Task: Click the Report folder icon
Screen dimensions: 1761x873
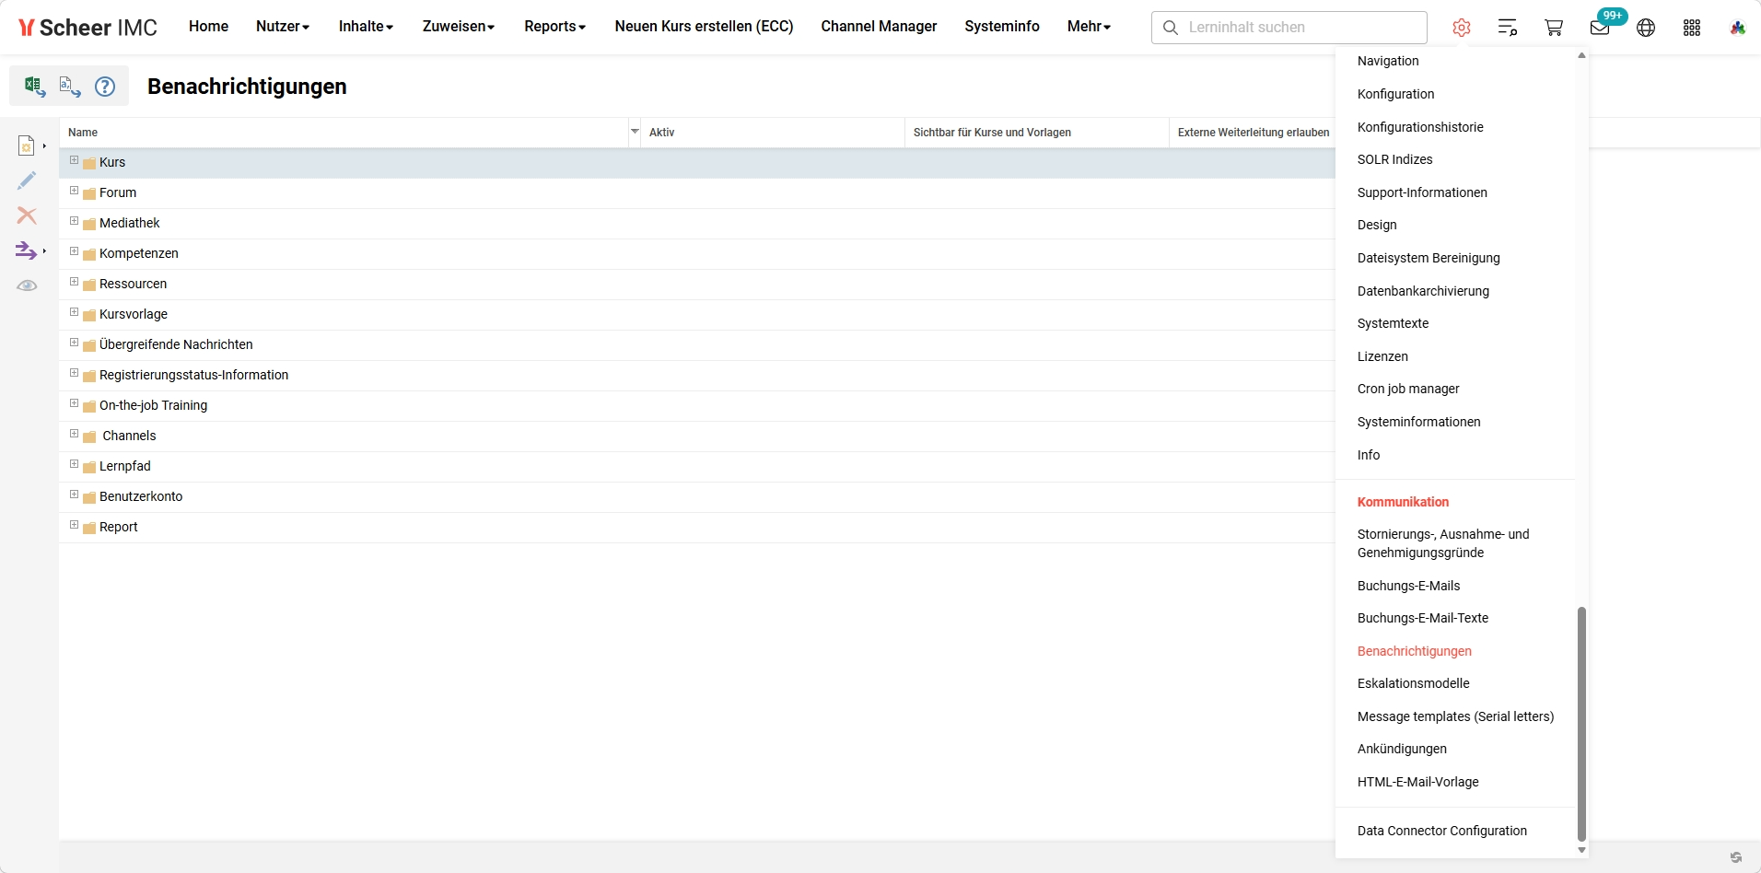Action: (x=89, y=528)
